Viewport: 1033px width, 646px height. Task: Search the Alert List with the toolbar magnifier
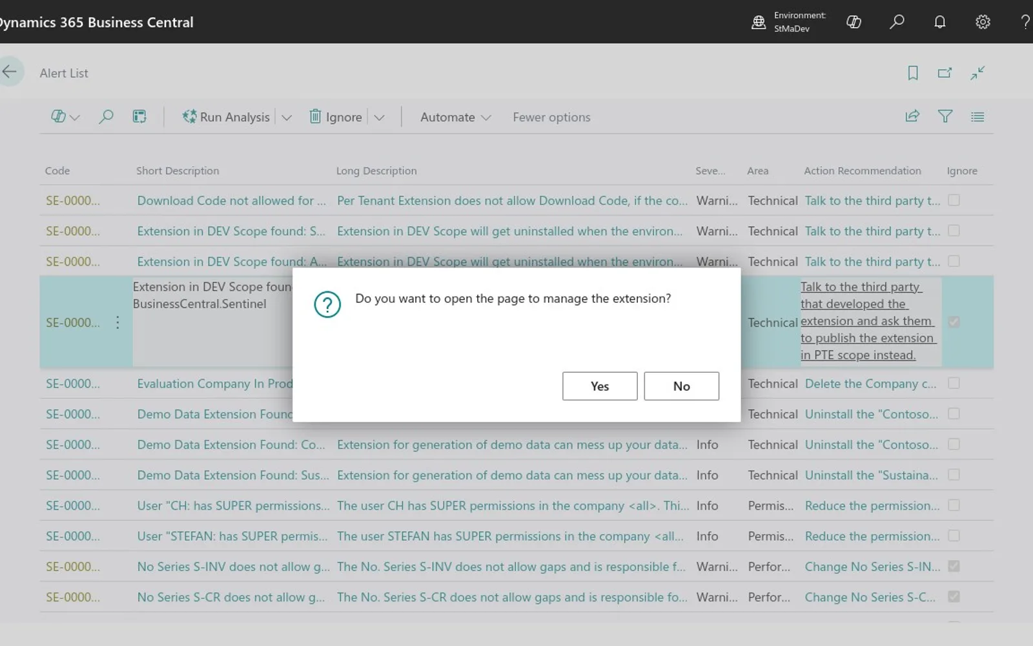106,117
